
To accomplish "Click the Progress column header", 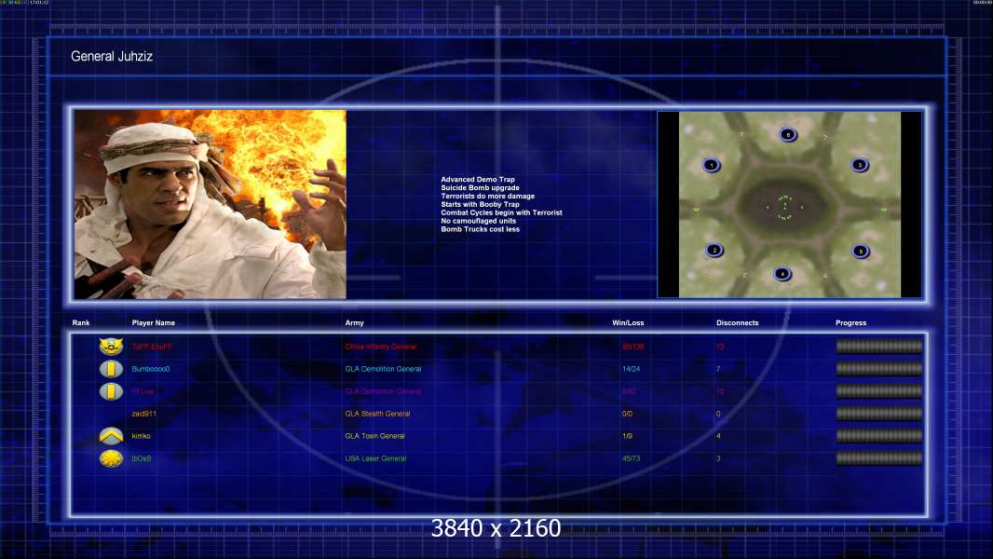I will click(850, 323).
